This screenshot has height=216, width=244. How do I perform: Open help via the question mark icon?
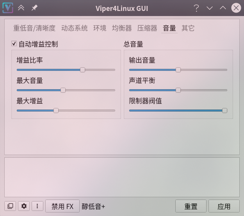click(x=196, y=8)
